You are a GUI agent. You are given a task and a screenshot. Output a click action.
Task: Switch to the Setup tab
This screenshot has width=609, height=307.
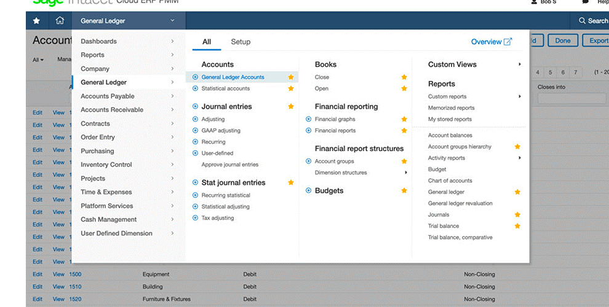click(241, 42)
